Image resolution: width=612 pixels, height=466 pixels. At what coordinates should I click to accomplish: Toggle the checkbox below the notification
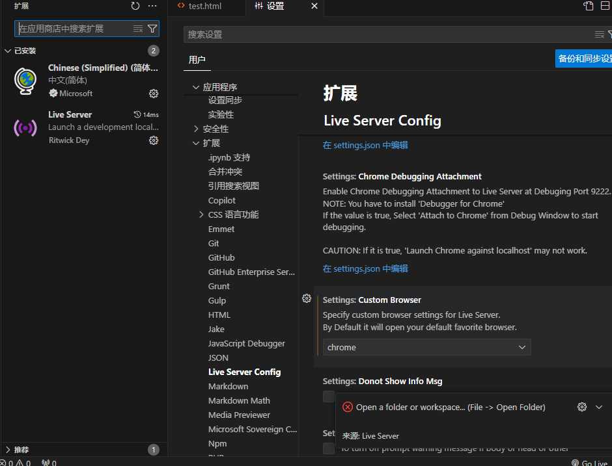tap(329, 448)
